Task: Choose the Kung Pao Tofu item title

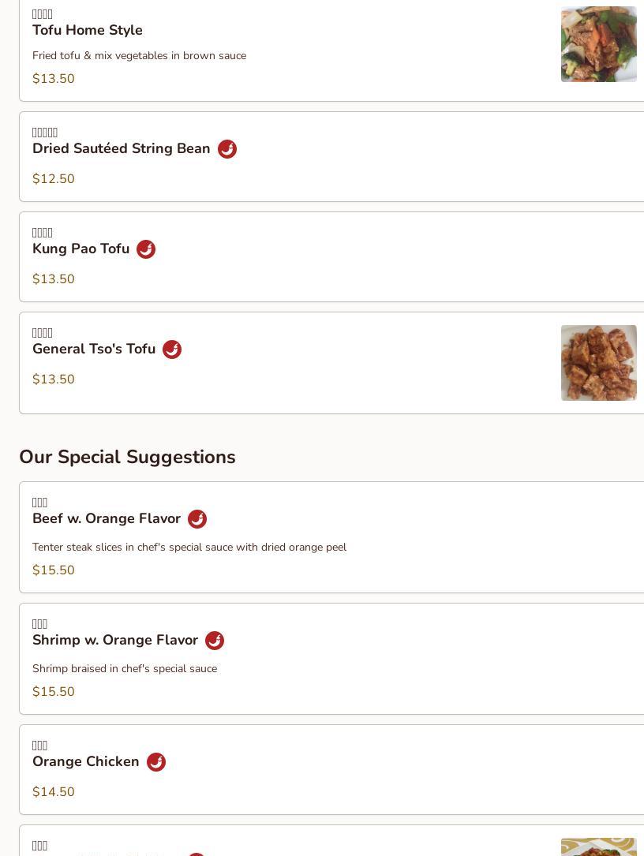Action: (x=80, y=249)
